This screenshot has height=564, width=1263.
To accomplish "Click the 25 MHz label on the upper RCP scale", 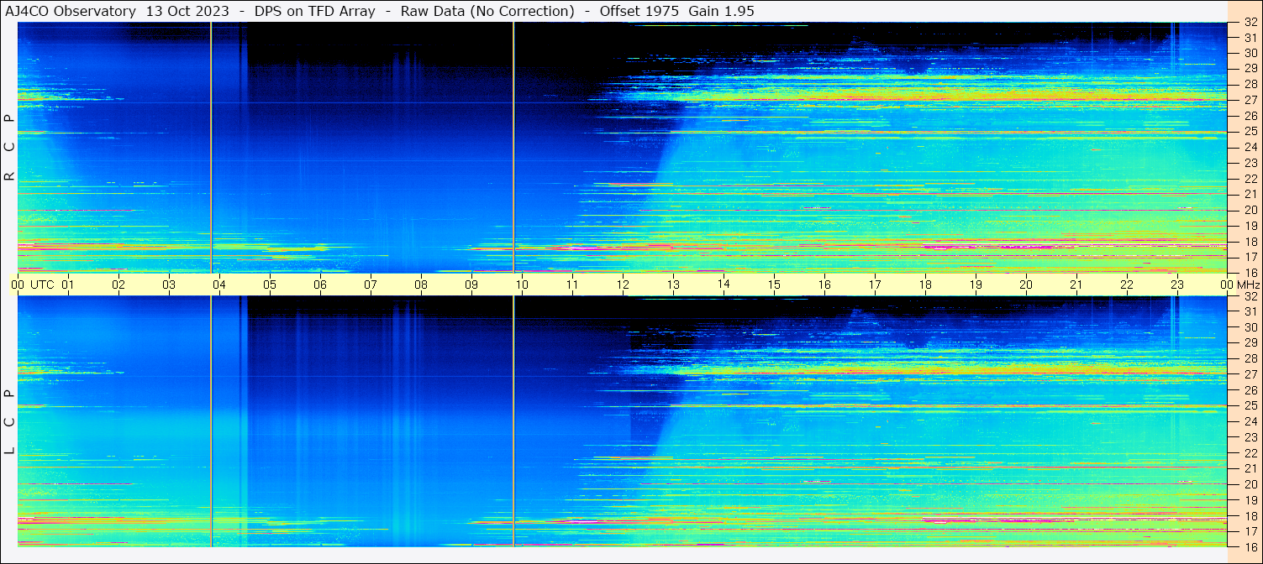I will click(1250, 131).
